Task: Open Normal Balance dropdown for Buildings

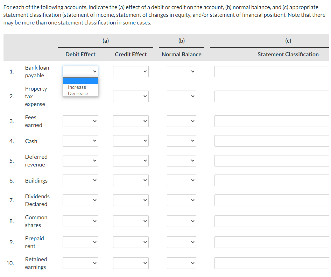Action: click(182, 180)
